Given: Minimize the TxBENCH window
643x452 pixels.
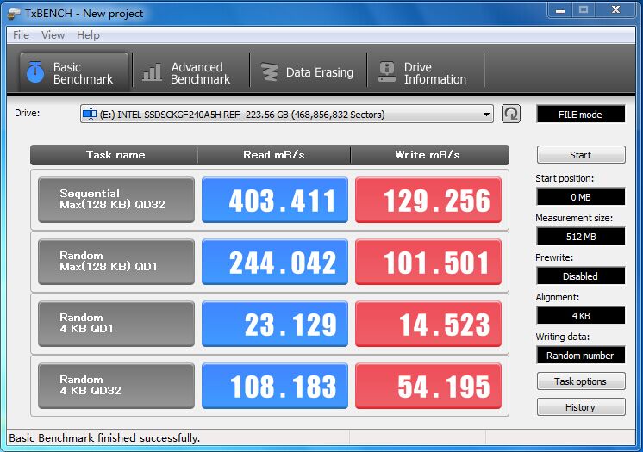Looking at the screenshot, I should pos(560,9).
